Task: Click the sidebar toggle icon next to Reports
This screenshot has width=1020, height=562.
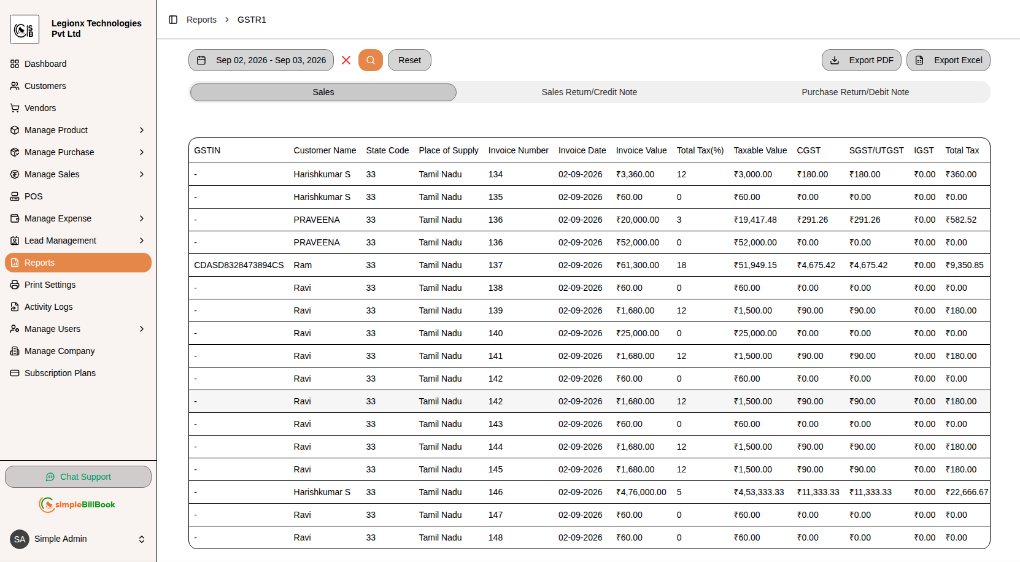Action: click(173, 20)
